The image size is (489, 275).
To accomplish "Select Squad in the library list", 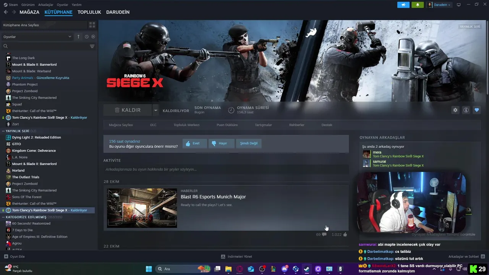I will coord(17,104).
